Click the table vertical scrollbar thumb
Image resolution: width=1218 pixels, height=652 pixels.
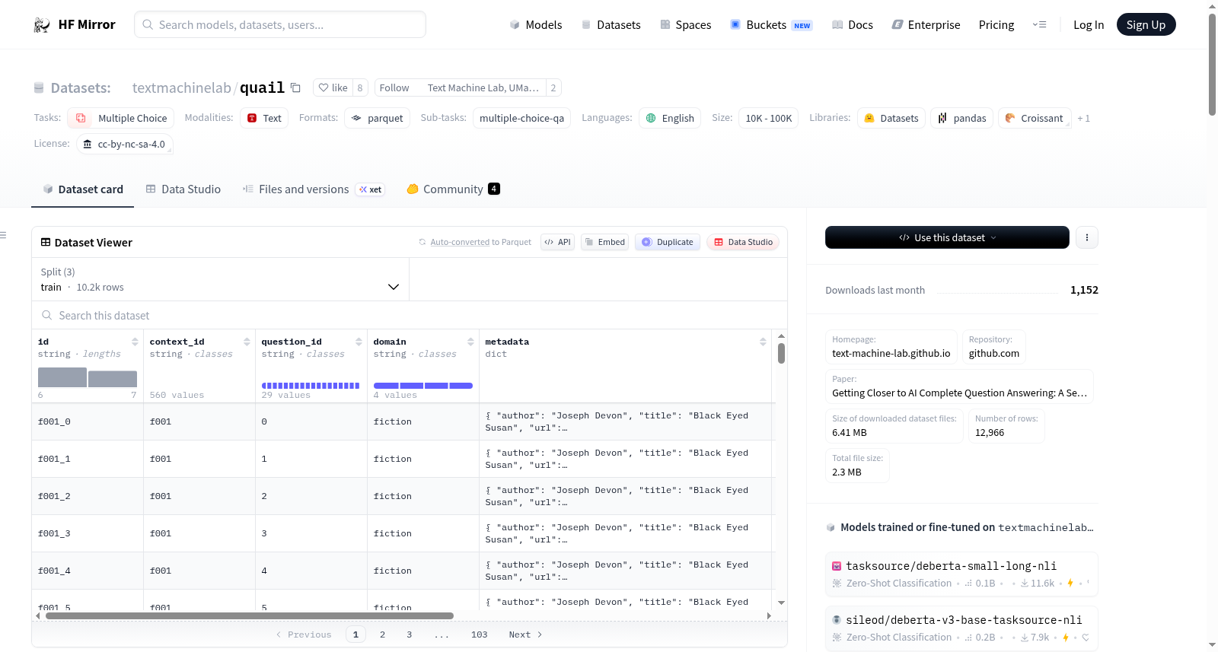(x=781, y=354)
